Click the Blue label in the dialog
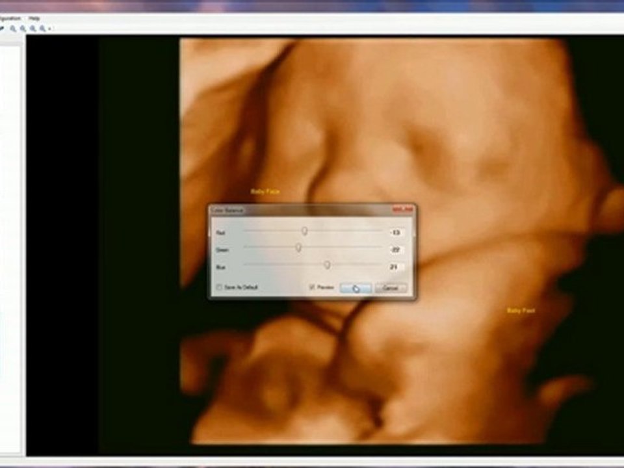Viewport: 624px width, 468px height. pos(221,267)
